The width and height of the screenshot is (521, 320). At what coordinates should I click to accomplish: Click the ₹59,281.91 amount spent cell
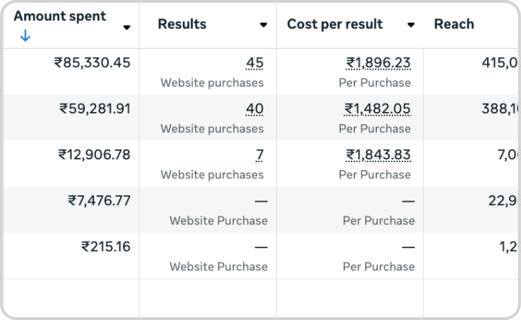(95, 109)
